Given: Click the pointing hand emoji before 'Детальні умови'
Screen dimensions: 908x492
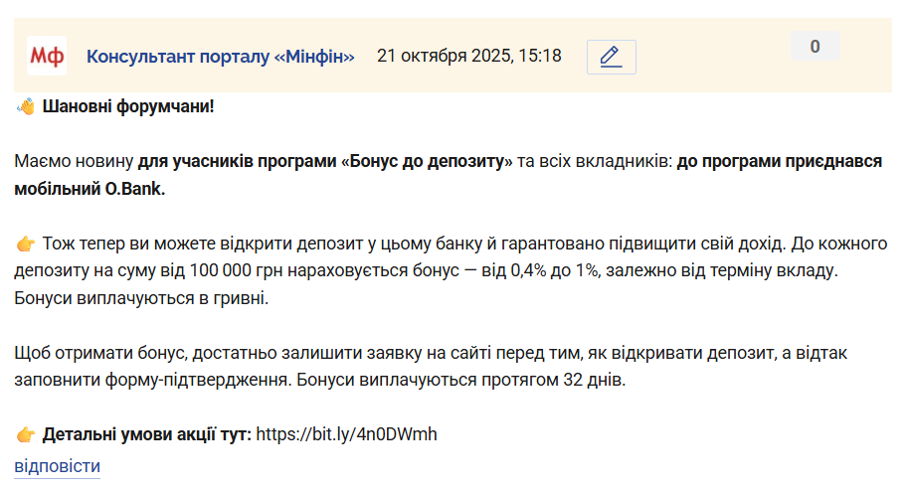Looking at the screenshot, I should click(26, 434).
